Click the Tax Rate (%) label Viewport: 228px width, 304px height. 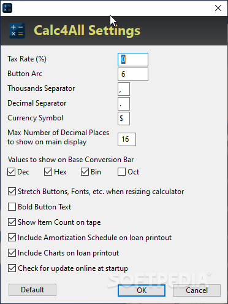point(27,59)
